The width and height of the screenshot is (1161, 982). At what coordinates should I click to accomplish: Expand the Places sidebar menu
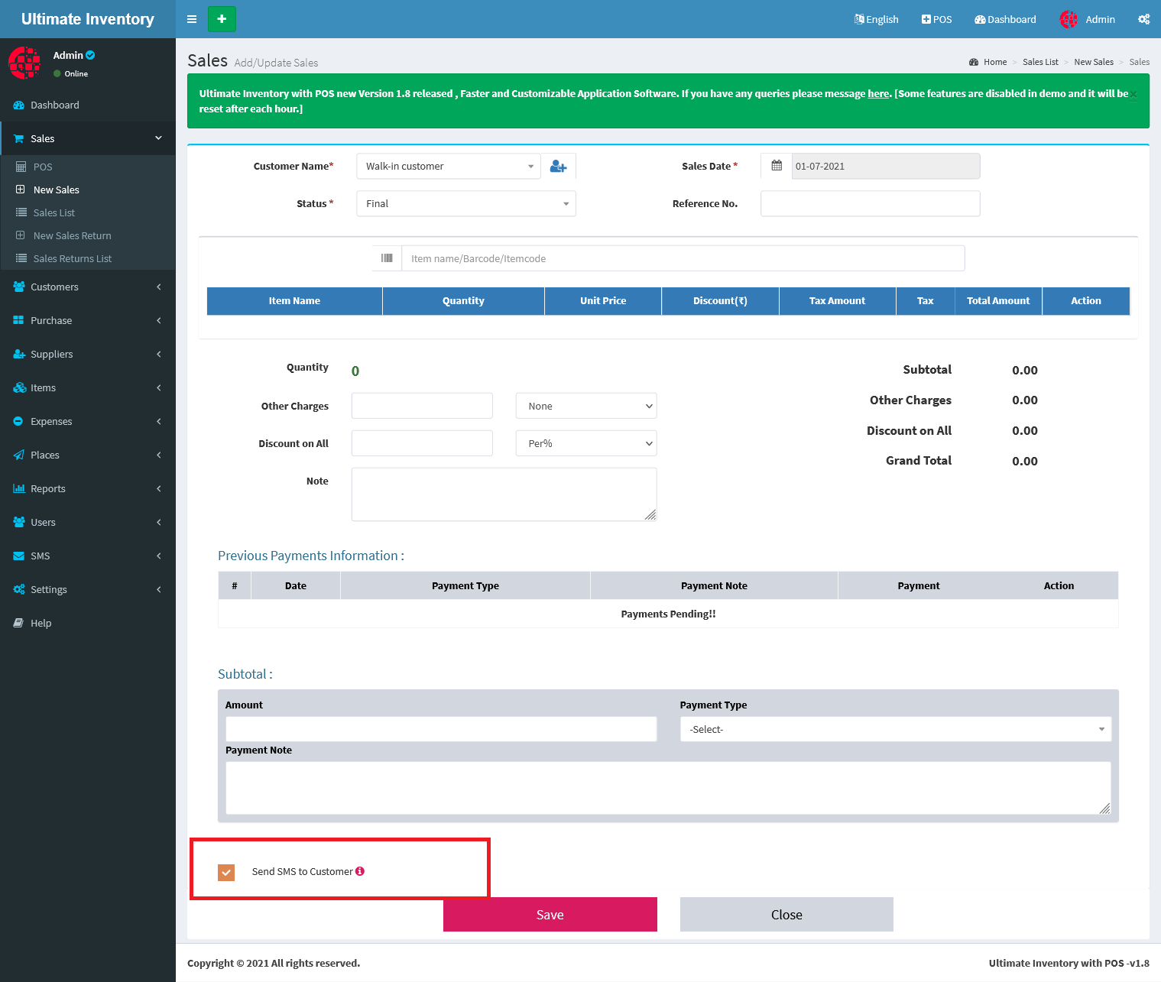tap(88, 455)
